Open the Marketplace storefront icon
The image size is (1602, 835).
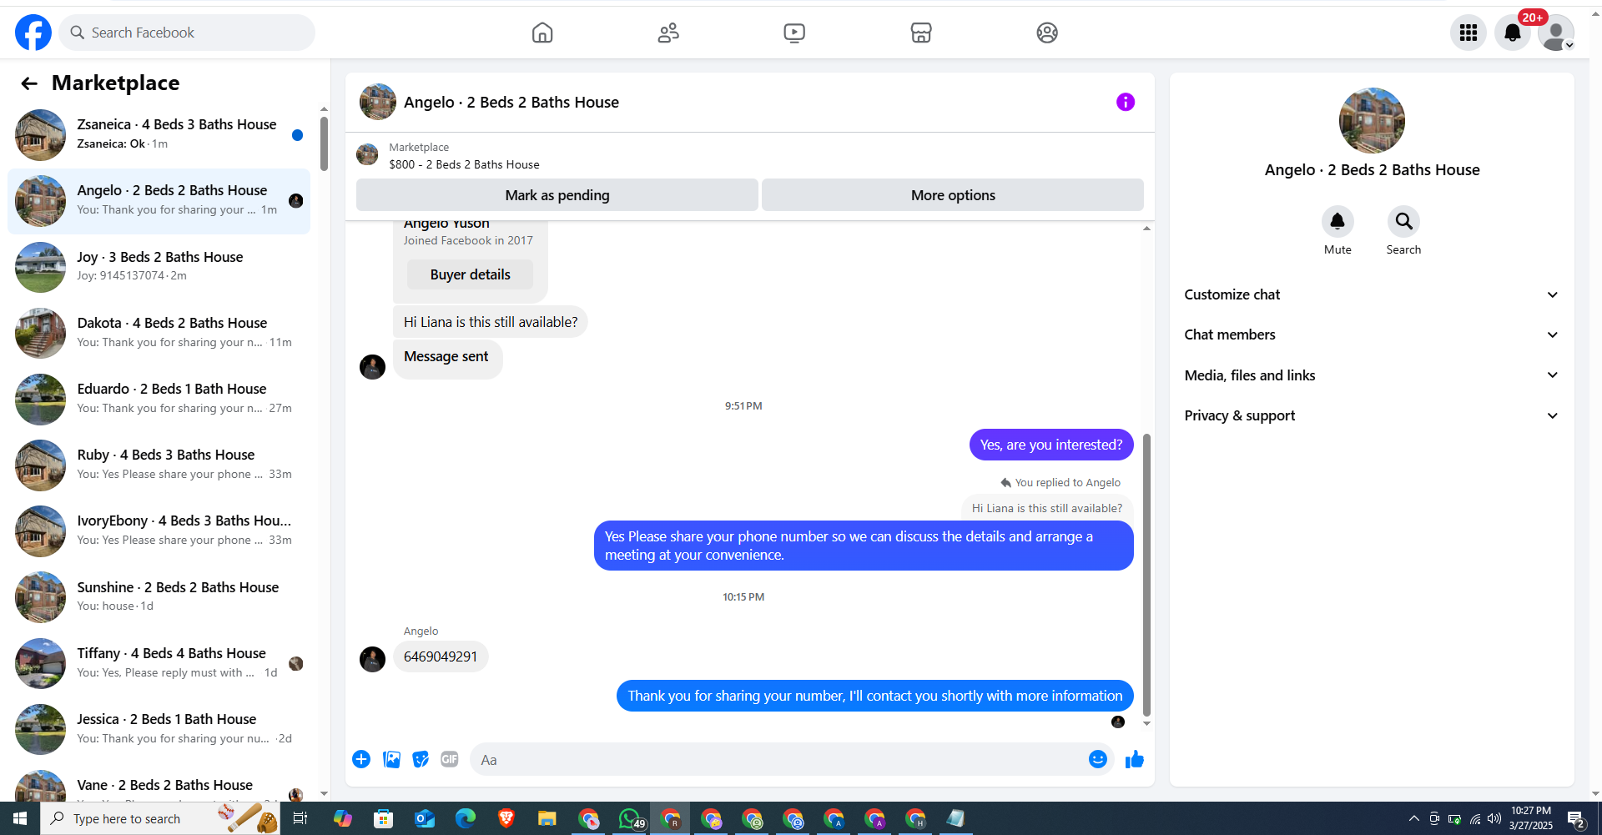click(x=921, y=33)
